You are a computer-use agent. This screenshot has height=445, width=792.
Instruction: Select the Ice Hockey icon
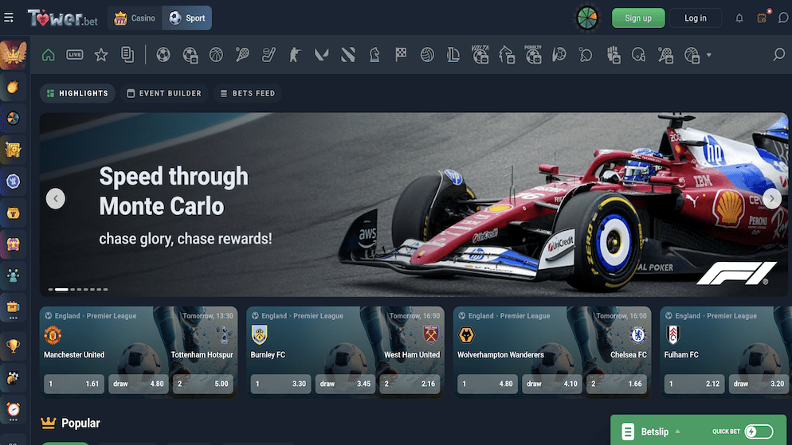click(x=269, y=54)
